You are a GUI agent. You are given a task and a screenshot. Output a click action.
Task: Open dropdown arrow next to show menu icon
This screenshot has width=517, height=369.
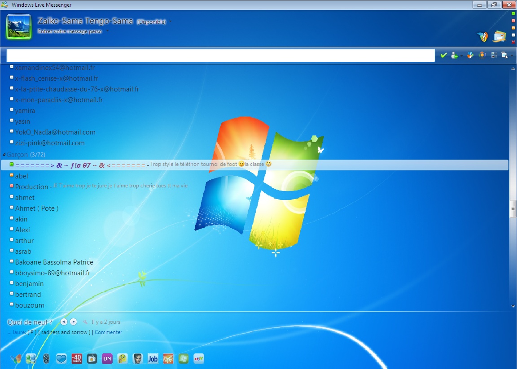coord(512,56)
